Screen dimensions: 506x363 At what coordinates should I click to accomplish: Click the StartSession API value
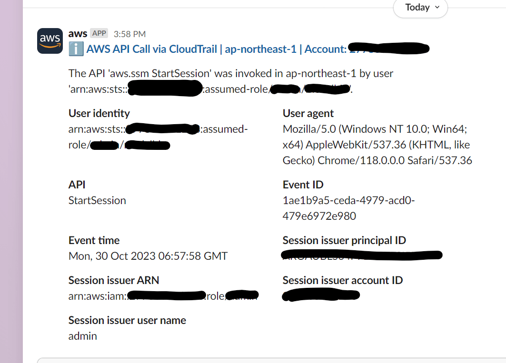(97, 200)
